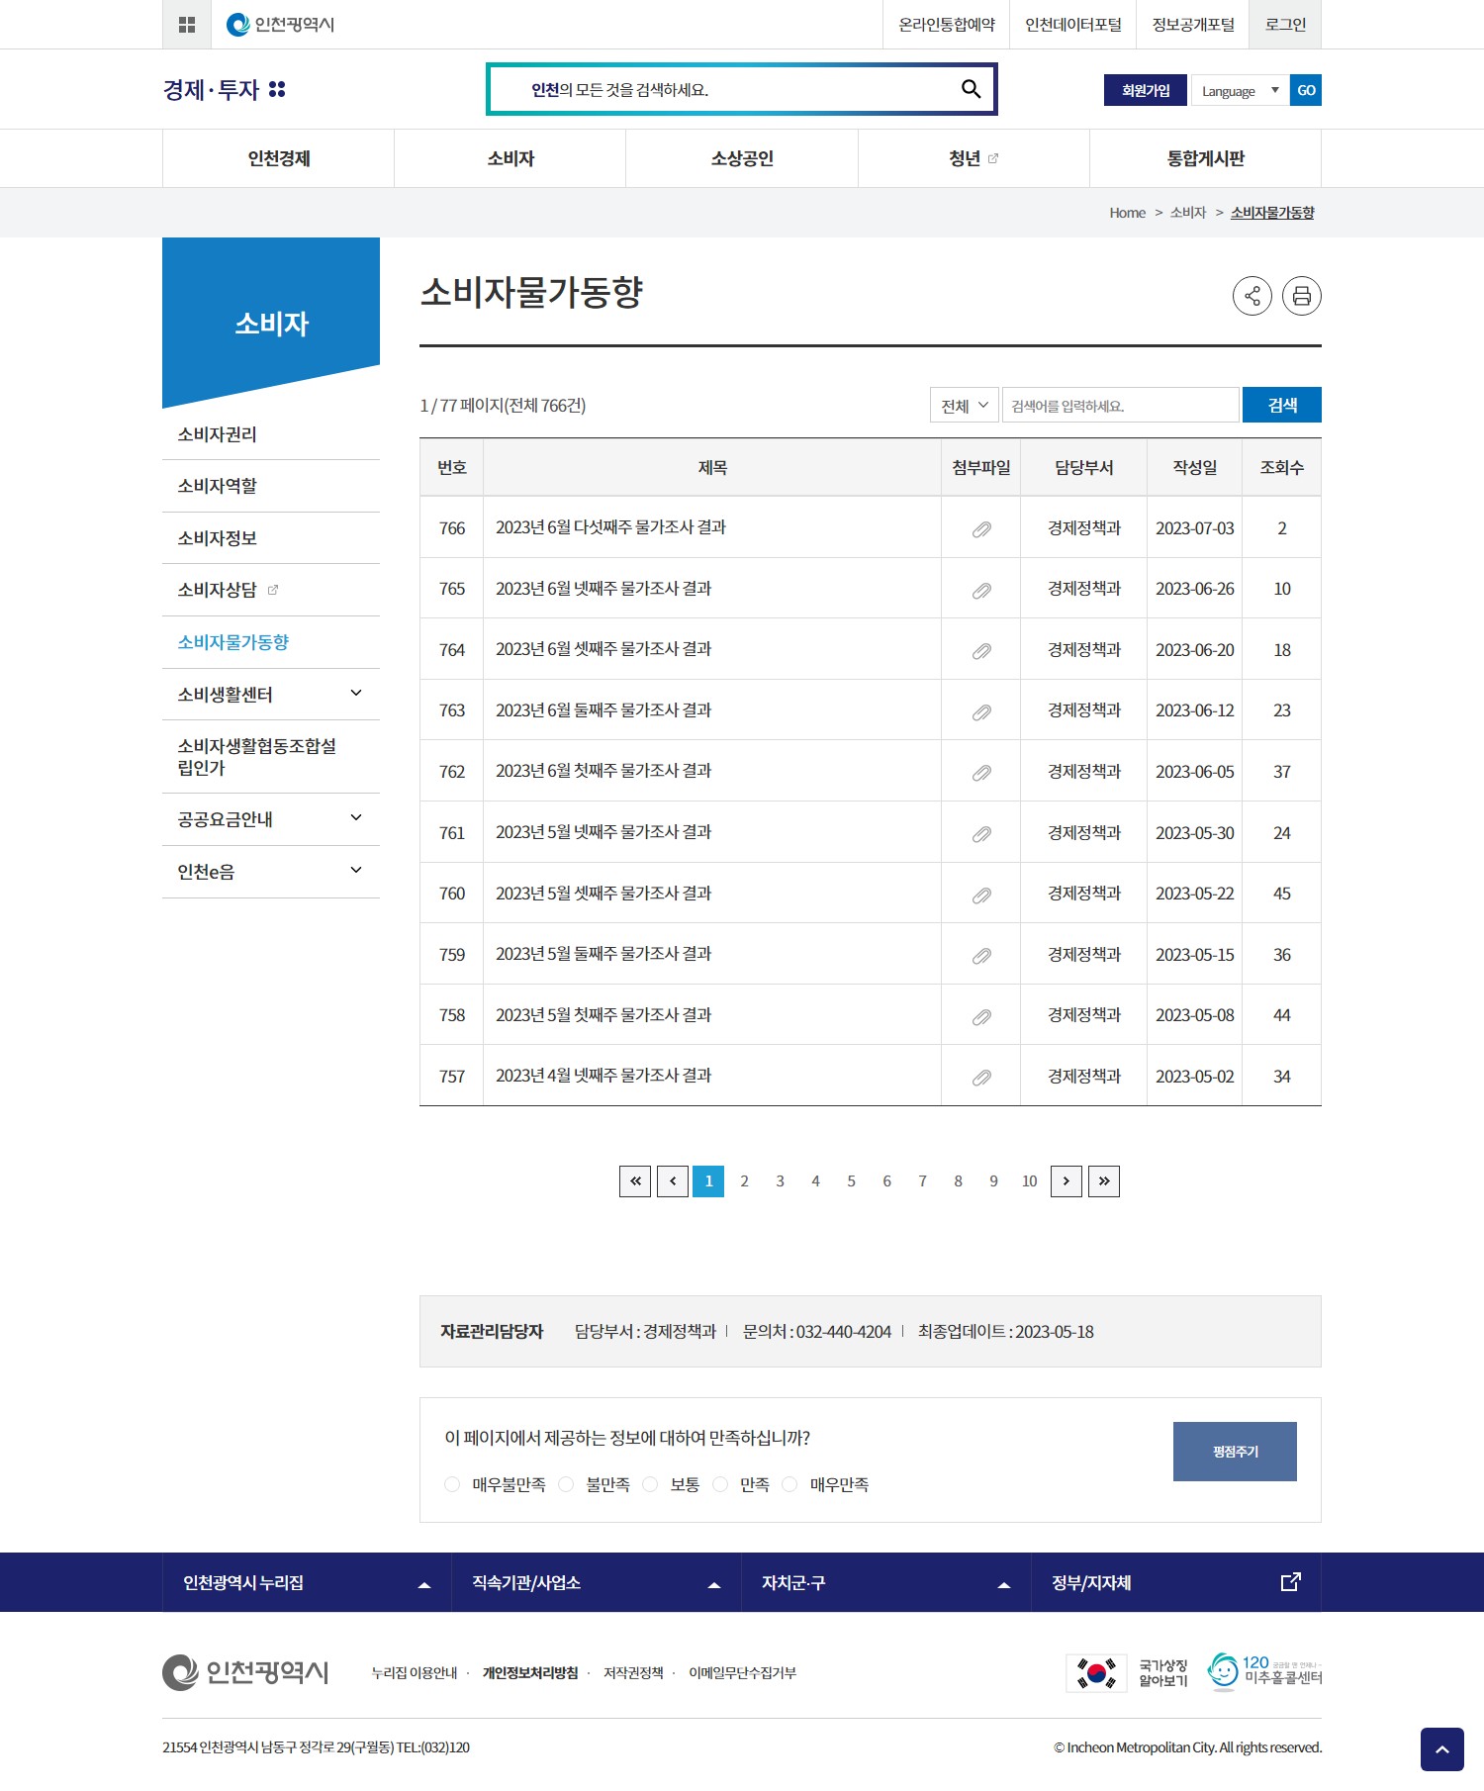
Task: Select the 매우만족 radio button
Action: pos(789,1484)
